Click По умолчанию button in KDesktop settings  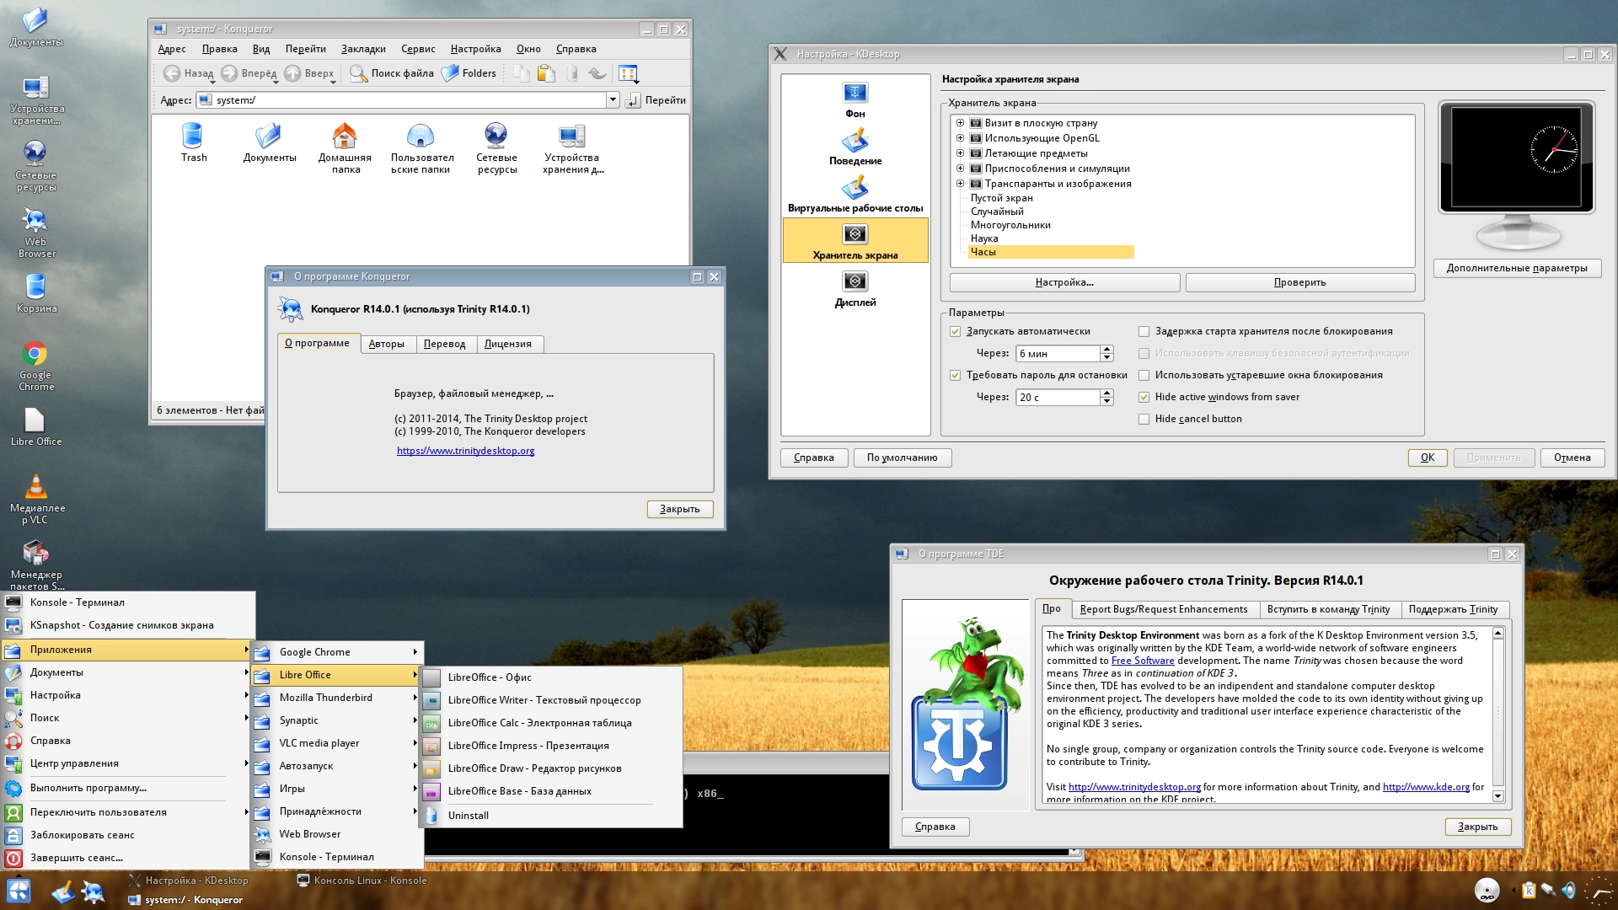pyautogui.click(x=902, y=458)
